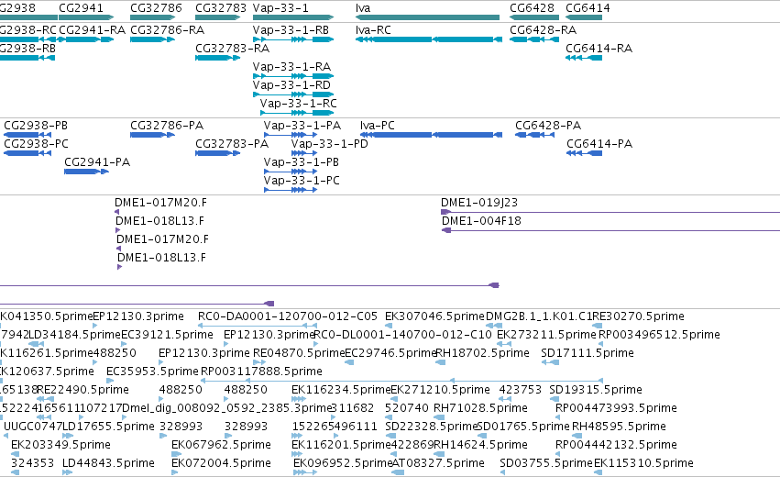Viewport: 780px width, 477px height.
Task: Click transcript Vap-33-1-RC
Action: [299, 104]
